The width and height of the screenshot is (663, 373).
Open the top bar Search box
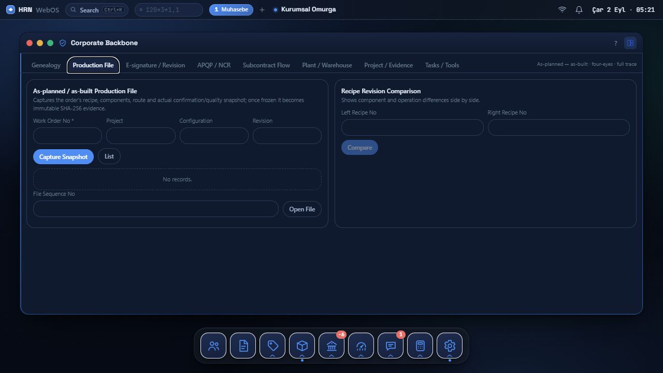(x=97, y=10)
